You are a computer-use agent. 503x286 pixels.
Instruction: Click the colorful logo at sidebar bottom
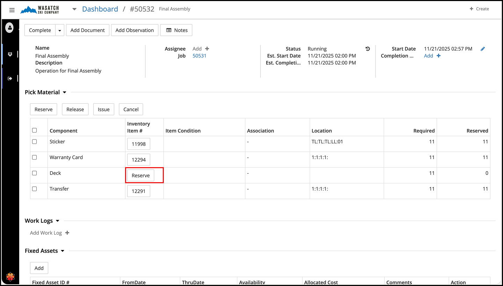tap(10, 277)
